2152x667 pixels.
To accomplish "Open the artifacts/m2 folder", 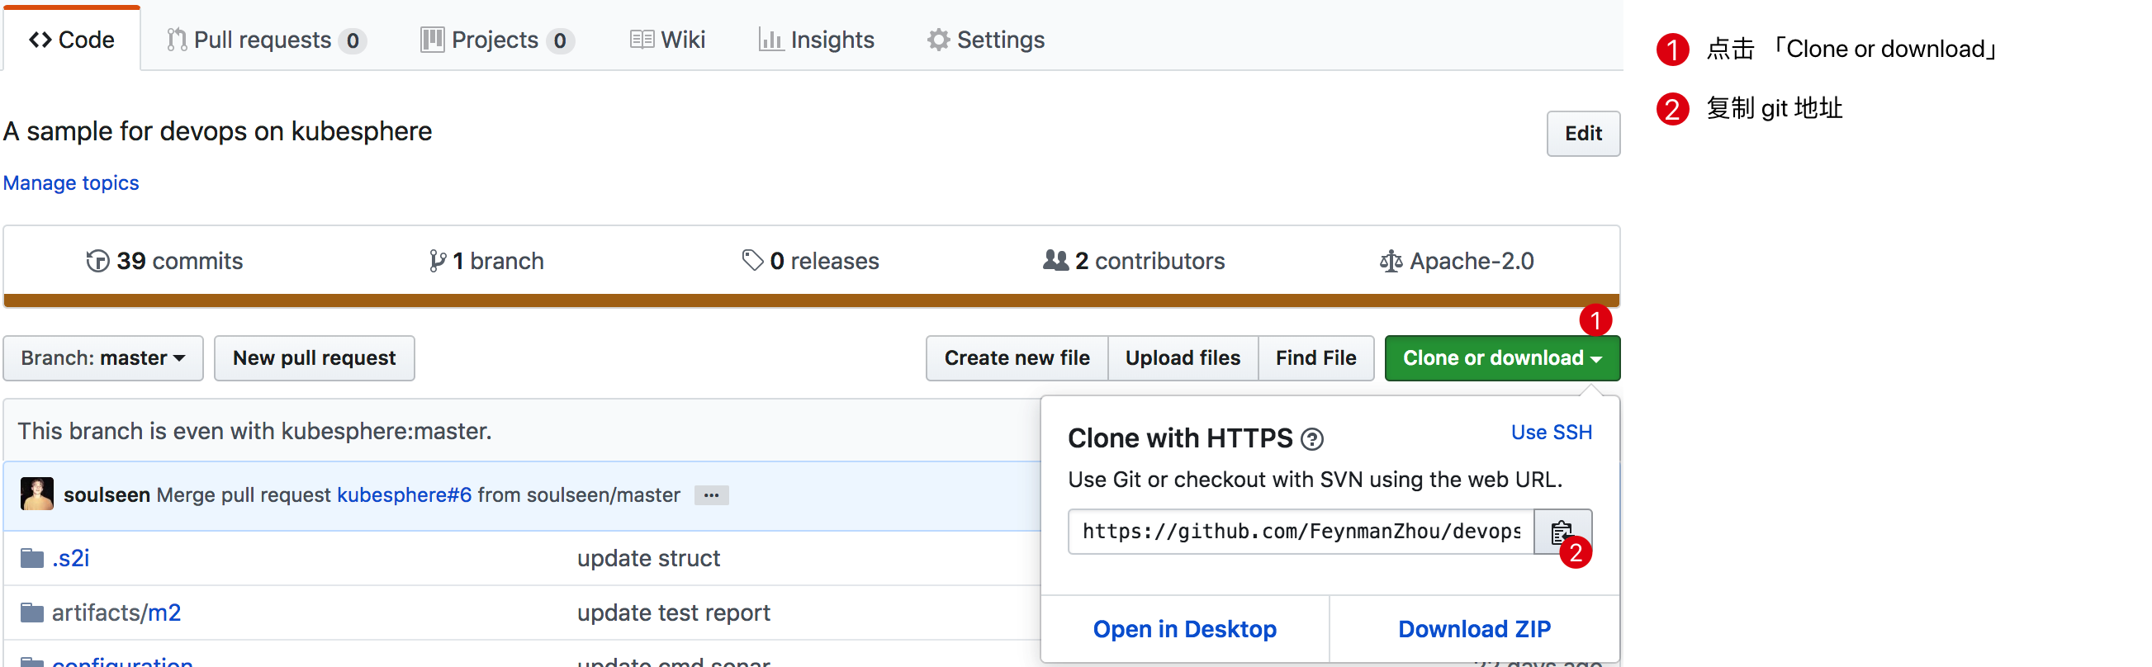I will [116, 613].
